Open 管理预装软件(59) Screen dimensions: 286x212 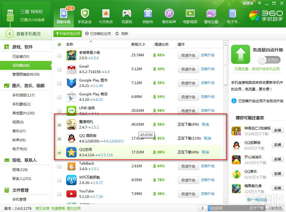[x=26, y=74]
